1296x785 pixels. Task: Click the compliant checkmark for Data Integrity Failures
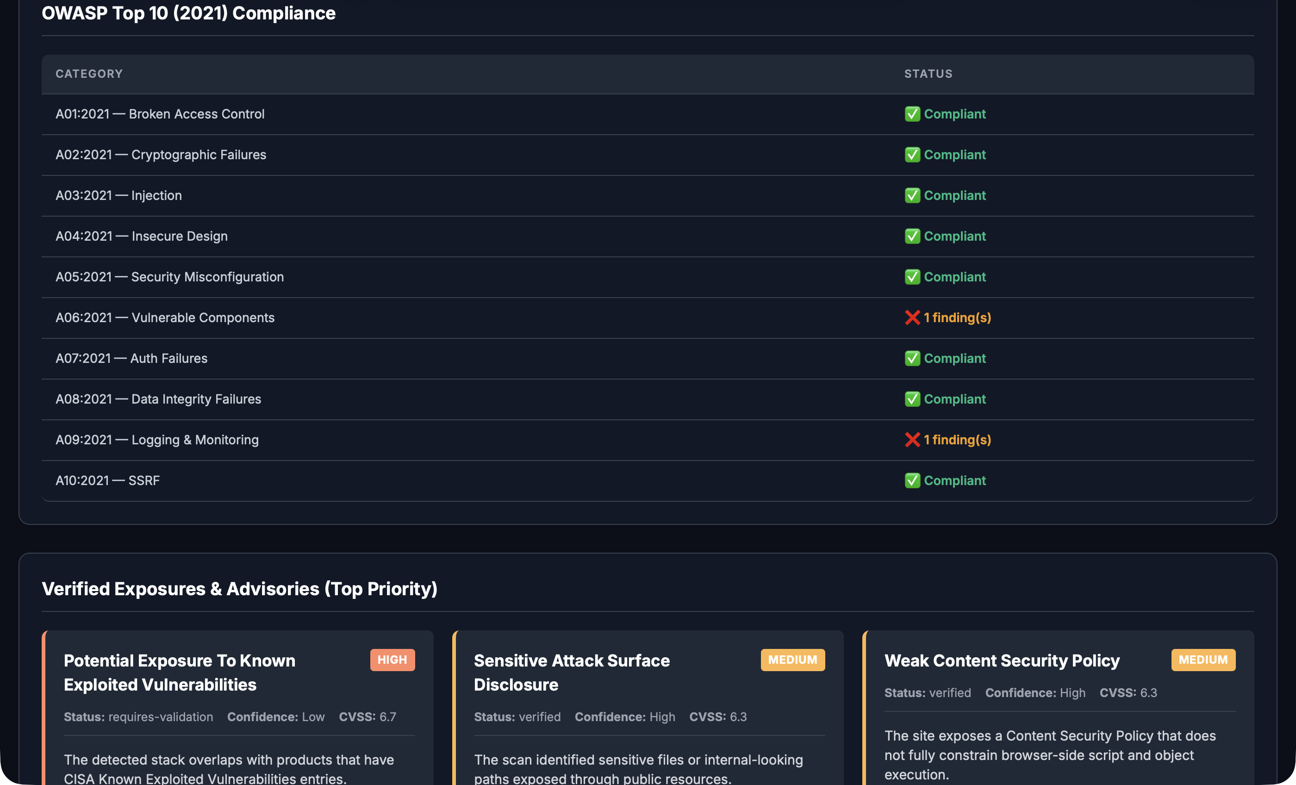click(x=913, y=399)
